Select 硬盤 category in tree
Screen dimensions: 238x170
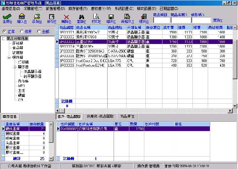coord(21,95)
